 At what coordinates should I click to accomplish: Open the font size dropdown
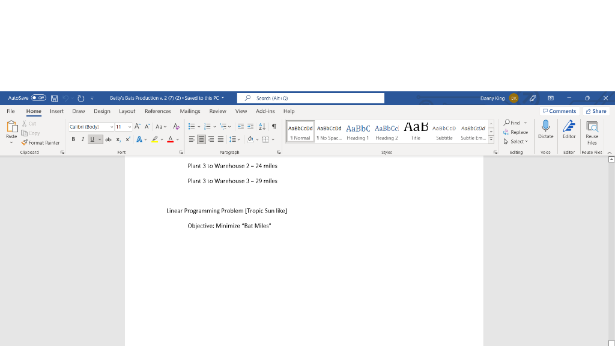[x=130, y=127]
